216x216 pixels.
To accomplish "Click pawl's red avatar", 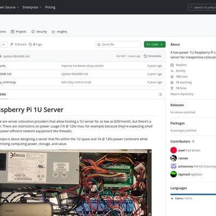I will click(x=173, y=150).
